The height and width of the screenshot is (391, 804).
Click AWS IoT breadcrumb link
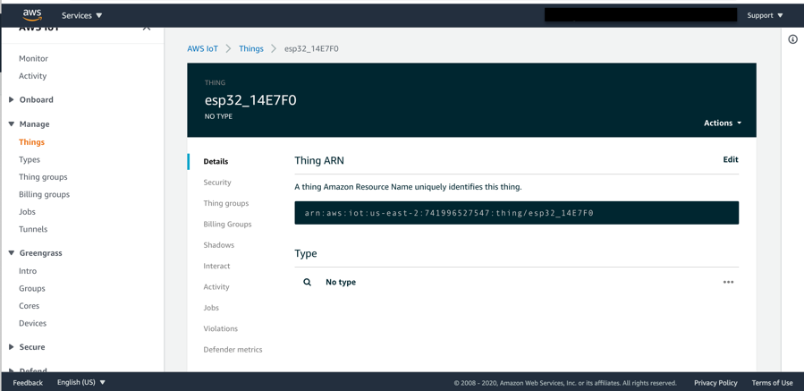(x=202, y=48)
